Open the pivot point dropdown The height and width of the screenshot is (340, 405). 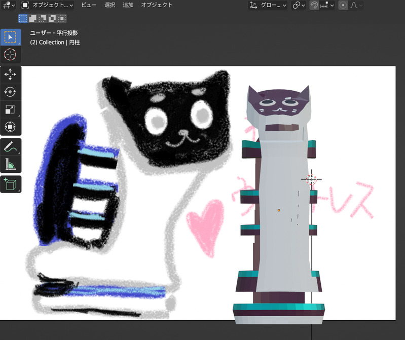point(299,5)
